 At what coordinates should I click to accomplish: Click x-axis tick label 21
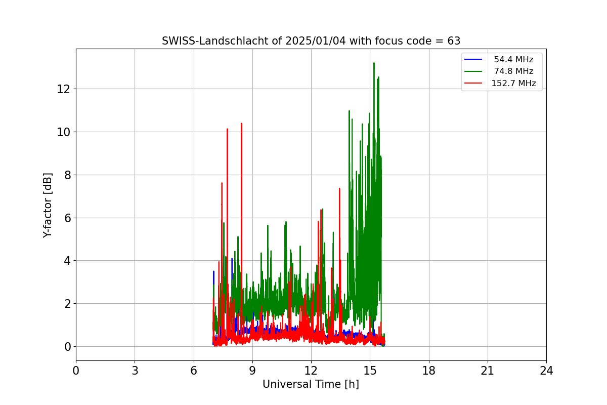click(488, 371)
